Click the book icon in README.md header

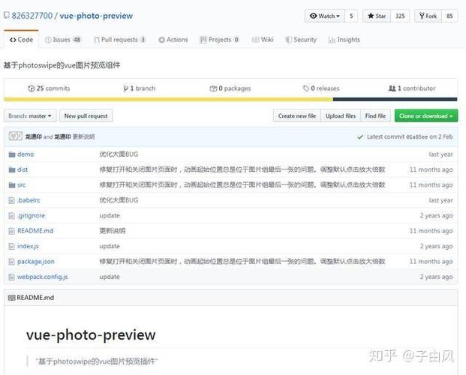point(11,298)
